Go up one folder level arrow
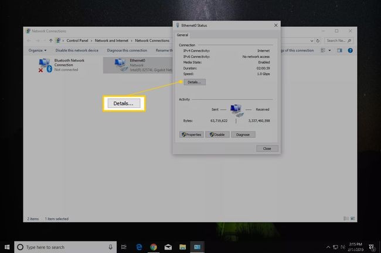Image resolution: width=381 pixels, height=253 pixels. (x=50, y=40)
